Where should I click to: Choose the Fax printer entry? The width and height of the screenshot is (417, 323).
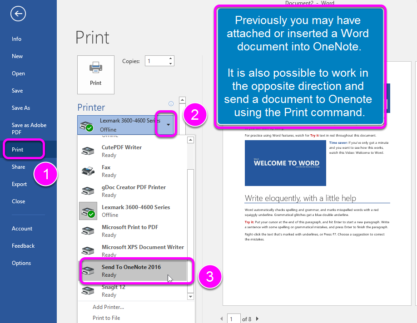click(133, 171)
